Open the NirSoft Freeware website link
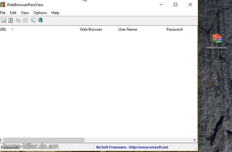The height and width of the screenshot is (152, 232). 132,147
